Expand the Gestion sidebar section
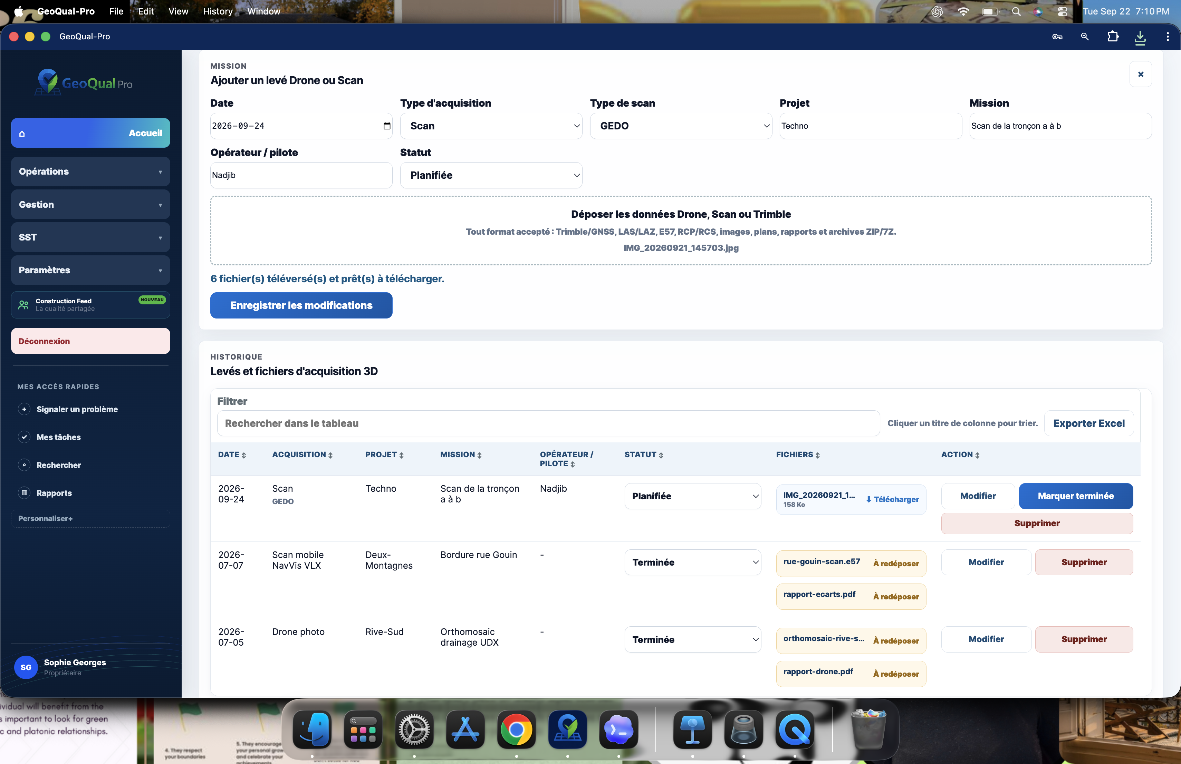The width and height of the screenshot is (1181, 764). pos(90,204)
